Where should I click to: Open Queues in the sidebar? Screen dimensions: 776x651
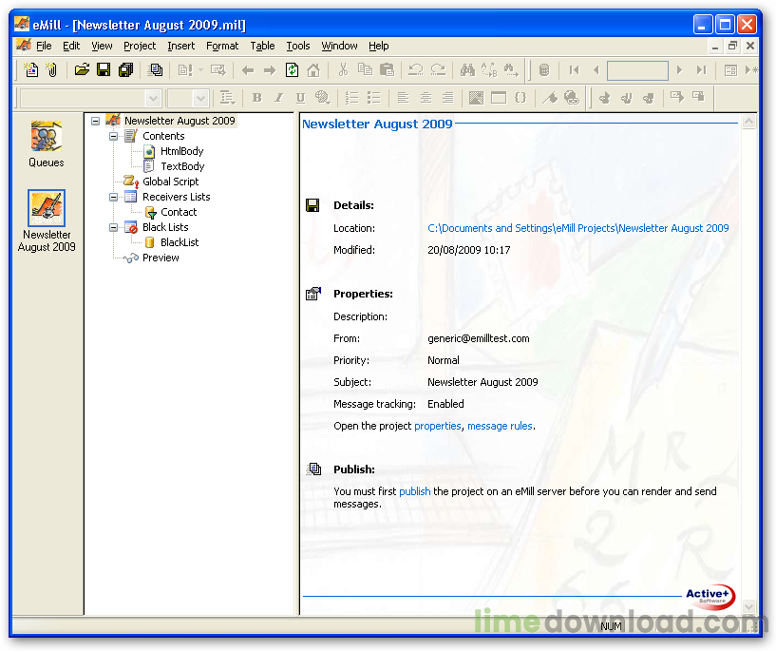46,144
